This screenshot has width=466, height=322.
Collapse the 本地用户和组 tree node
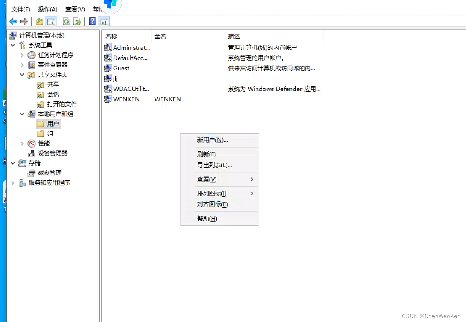tap(22, 114)
